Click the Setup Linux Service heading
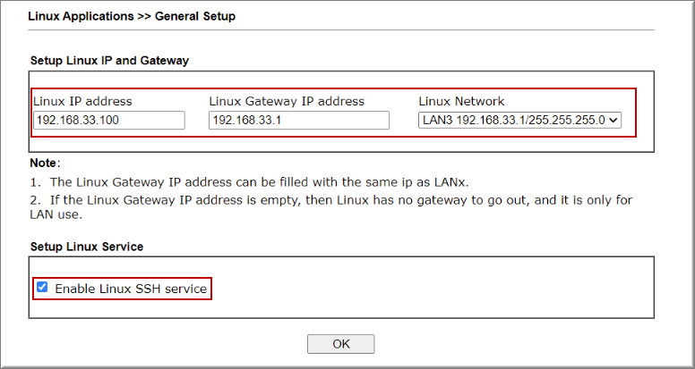 point(87,247)
